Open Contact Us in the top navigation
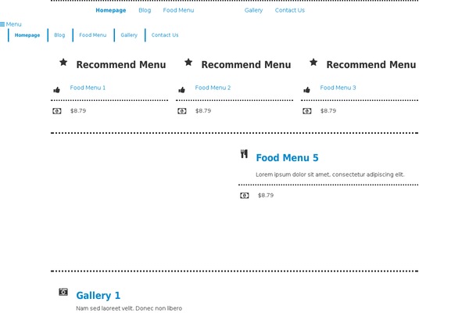 coord(289,10)
